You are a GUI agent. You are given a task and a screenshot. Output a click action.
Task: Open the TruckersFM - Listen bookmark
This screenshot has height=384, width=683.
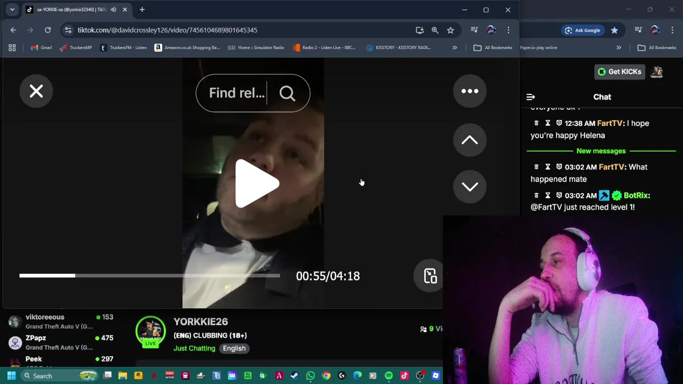(x=123, y=47)
